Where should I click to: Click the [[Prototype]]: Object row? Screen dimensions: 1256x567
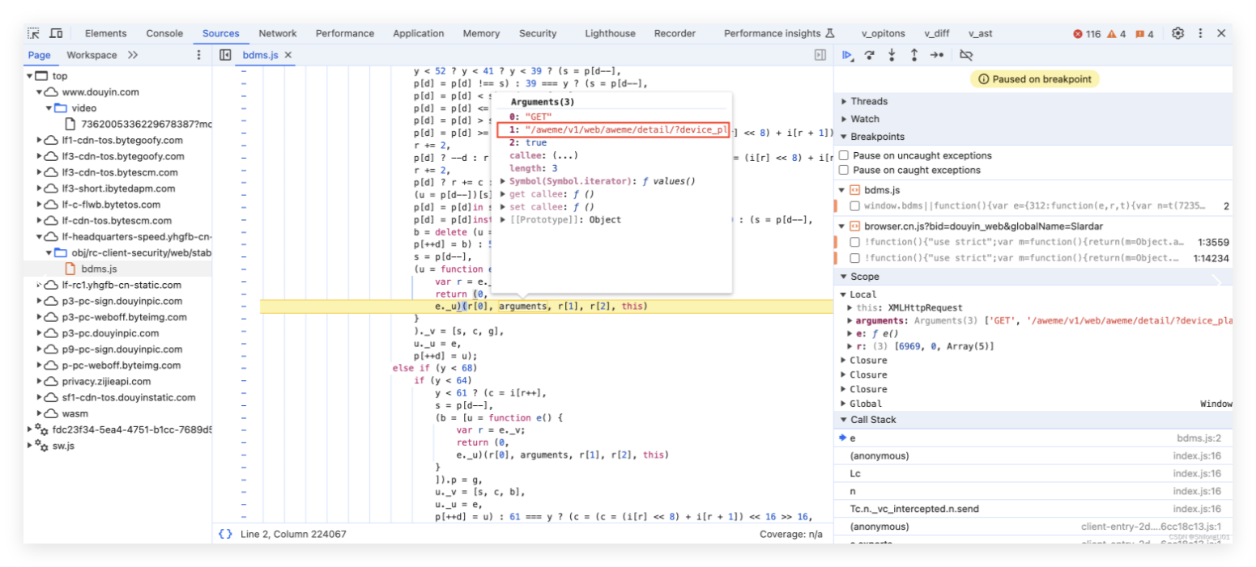565,220
